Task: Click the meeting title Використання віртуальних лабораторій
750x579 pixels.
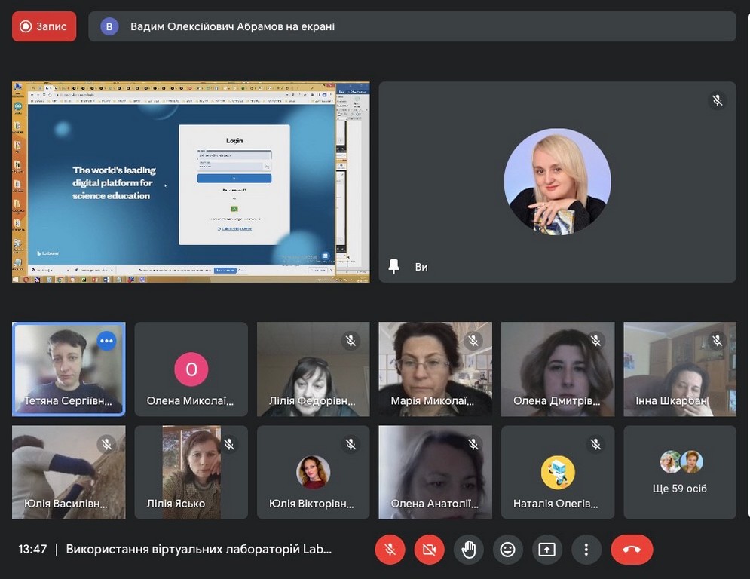Action: 199,550
